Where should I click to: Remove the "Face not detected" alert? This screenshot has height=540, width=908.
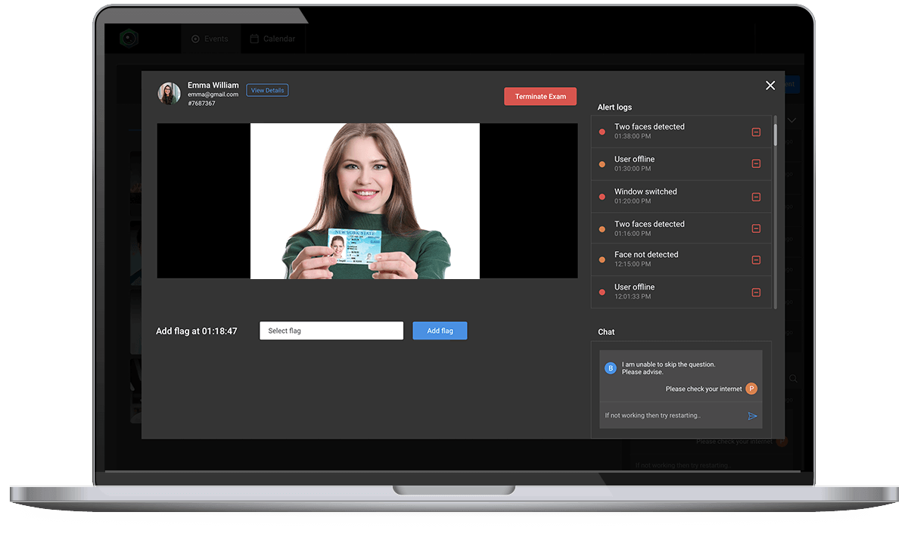pos(756,260)
